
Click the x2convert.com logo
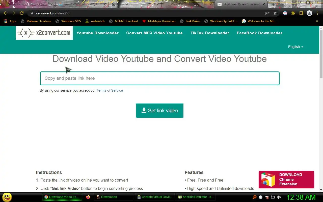point(44,33)
